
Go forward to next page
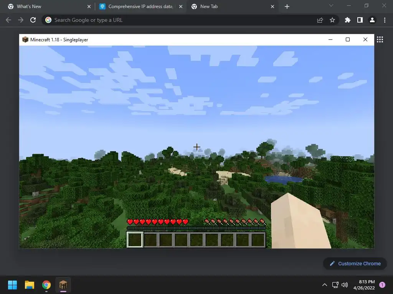click(x=21, y=20)
